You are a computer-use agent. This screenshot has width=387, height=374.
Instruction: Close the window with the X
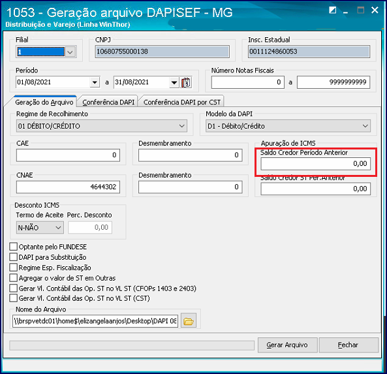(375, 10)
